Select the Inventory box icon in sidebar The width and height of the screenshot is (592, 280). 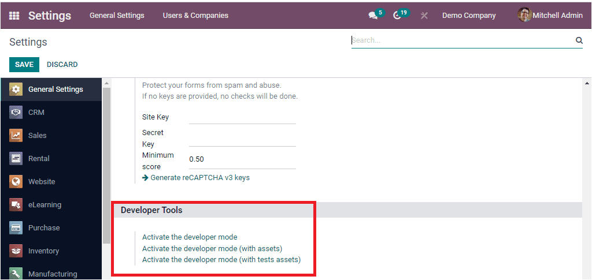click(x=16, y=251)
